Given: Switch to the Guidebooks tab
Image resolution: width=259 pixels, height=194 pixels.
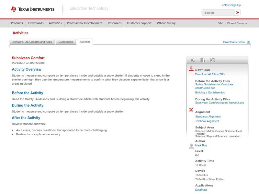Looking at the screenshot, I should [x=65, y=42].
